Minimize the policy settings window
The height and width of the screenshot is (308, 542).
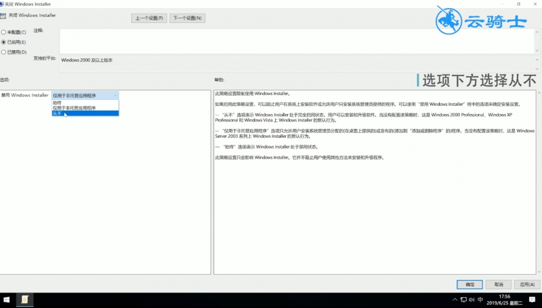pos(502,4)
